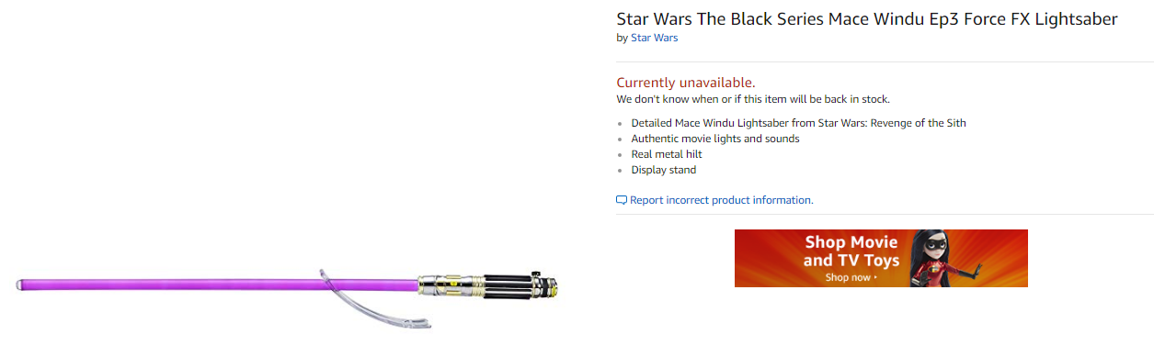Image resolution: width=1154 pixels, height=357 pixels.
Task: Select the product title text
Action: click(867, 18)
